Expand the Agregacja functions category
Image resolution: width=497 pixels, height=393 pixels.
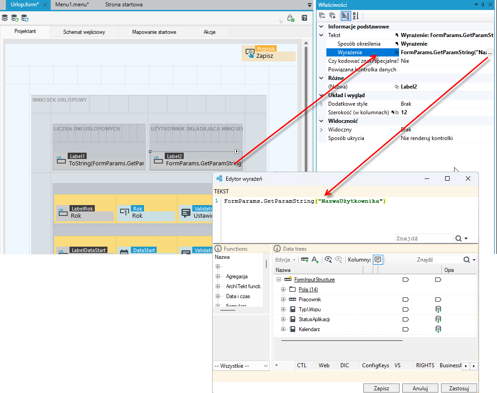(x=218, y=276)
